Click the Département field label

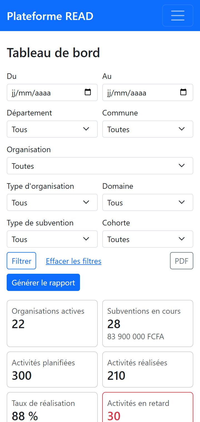pos(29,113)
